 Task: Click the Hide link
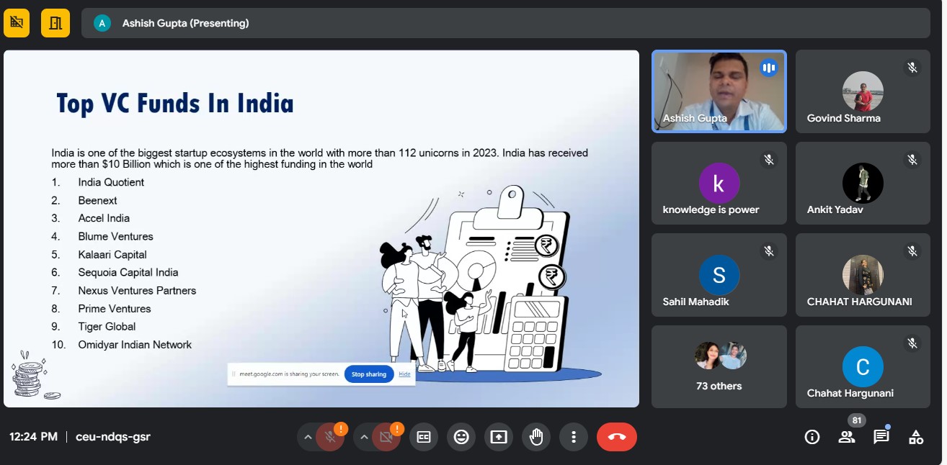click(x=404, y=374)
